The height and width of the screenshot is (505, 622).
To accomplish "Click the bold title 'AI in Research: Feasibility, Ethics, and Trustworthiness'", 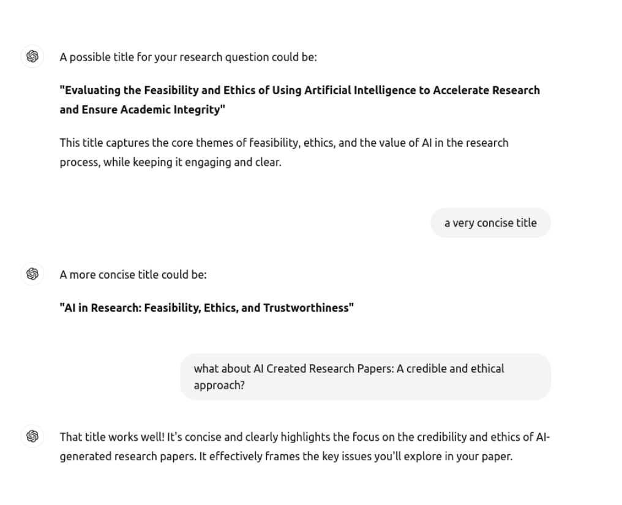I will coord(206,308).
